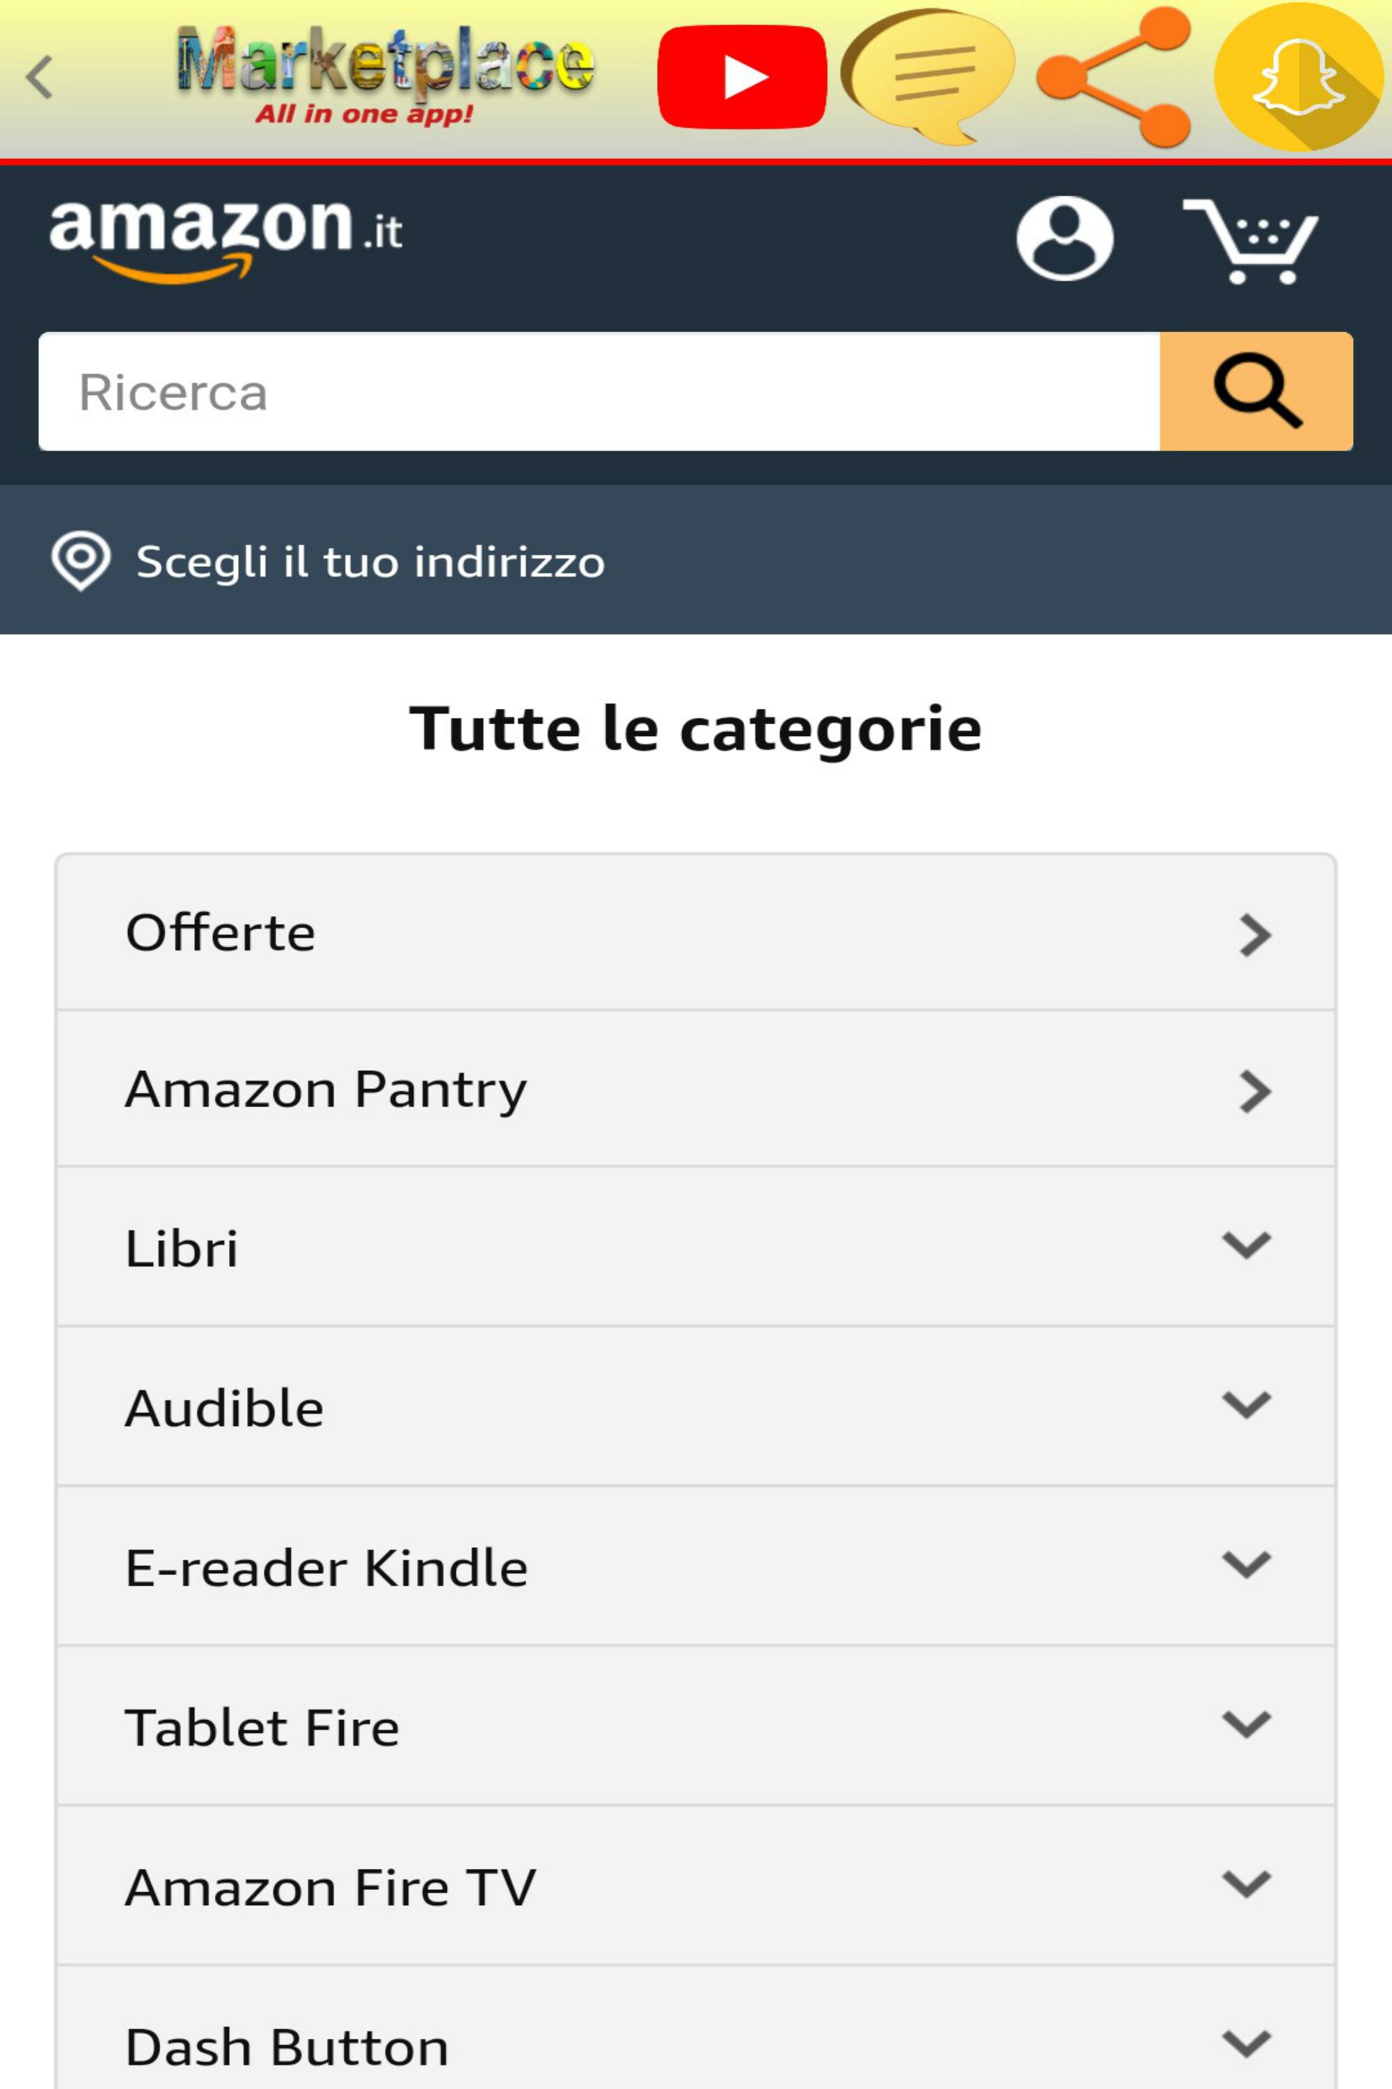Choose Scegli il tuo indirizzo link
The height and width of the screenshot is (2089, 1392).
370,561
